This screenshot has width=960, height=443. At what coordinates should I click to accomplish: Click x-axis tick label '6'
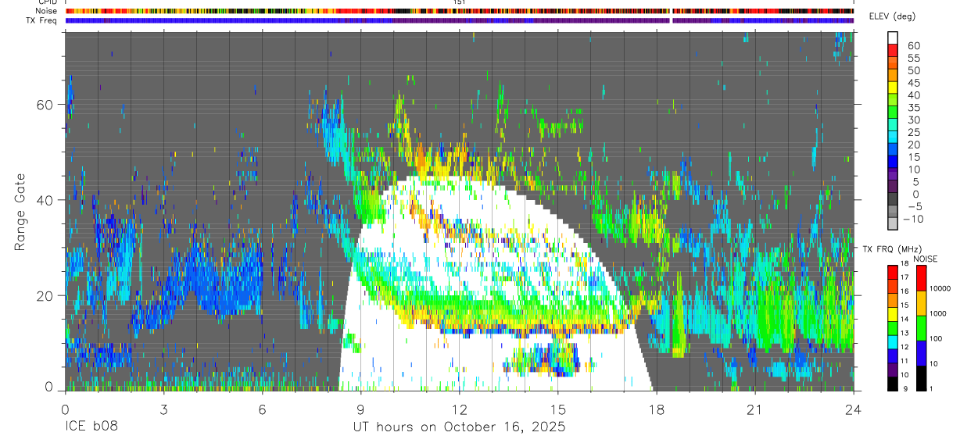coord(262,409)
